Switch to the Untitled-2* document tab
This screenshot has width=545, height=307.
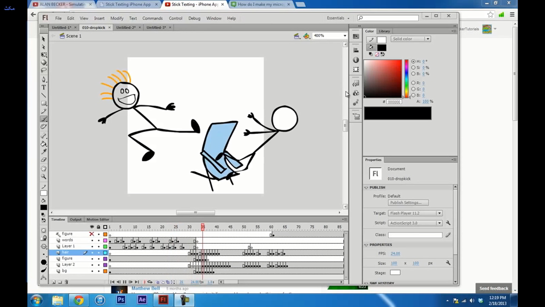click(x=126, y=27)
